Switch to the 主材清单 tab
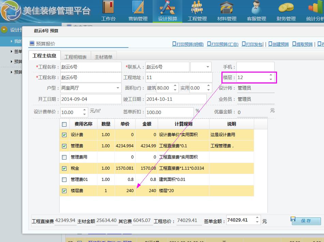 [104, 57]
